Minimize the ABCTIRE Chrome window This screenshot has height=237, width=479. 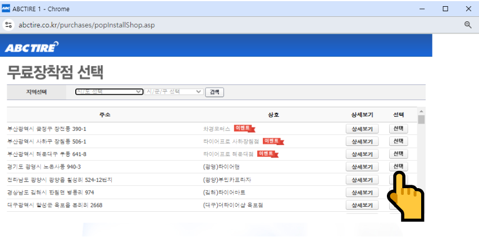click(x=422, y=9)
